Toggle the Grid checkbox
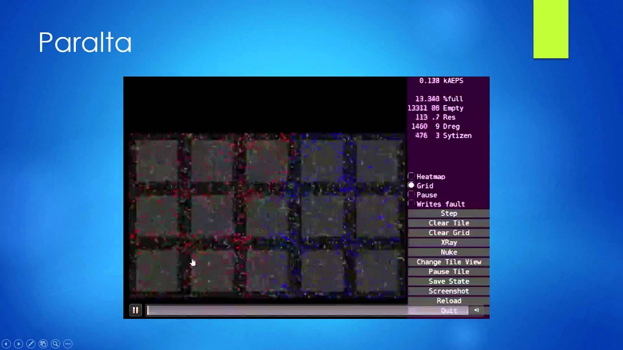Image resolution: width=623 pixels, height=350 pixels. click(411, 186)
